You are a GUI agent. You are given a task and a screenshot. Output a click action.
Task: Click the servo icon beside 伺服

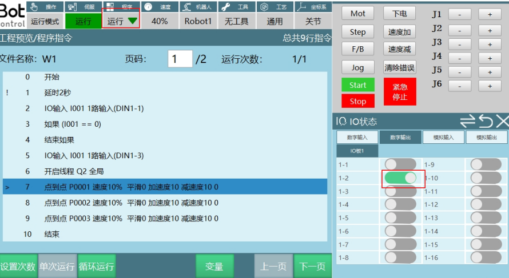[x=72, y=7]
